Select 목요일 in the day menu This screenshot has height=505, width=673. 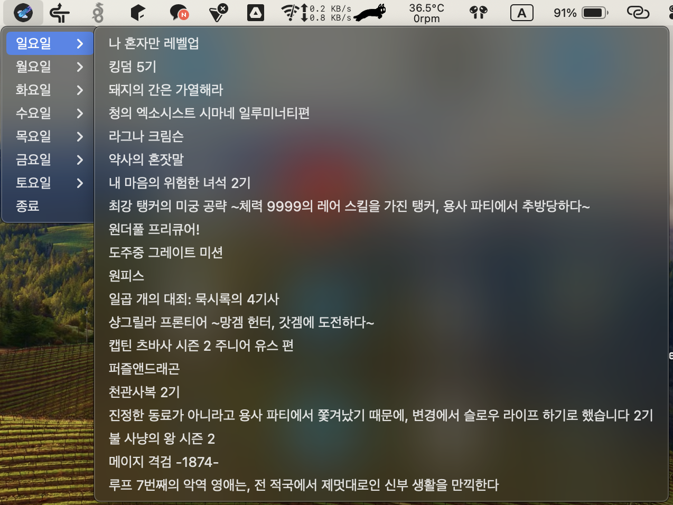50,136
